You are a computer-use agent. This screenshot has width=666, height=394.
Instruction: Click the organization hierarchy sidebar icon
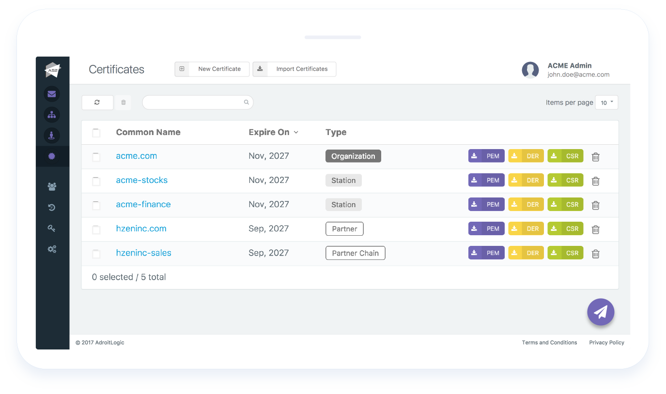pyautogui.click(x=52, y=115)
